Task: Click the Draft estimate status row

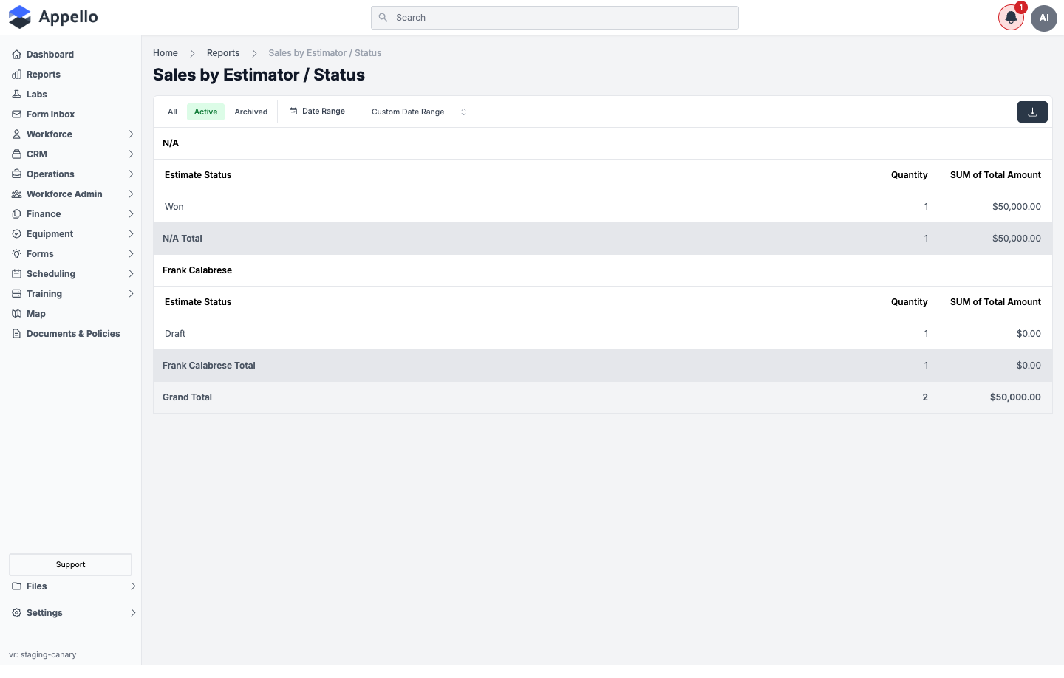Action: [x=603, y=334]
